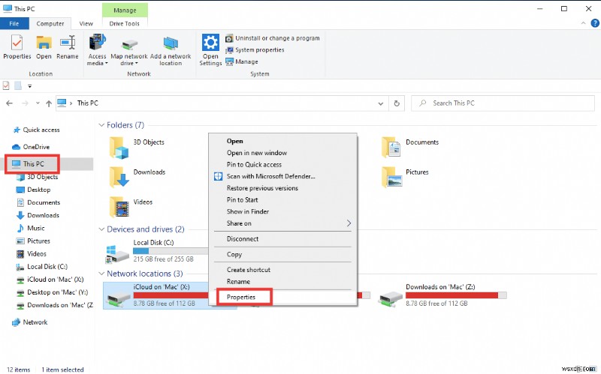
Task: Select the Pictures folder icon
Action: (x=391, y=177)
